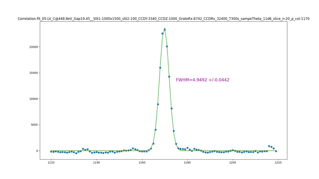Click the 1220 x-axis tick label

278,163
